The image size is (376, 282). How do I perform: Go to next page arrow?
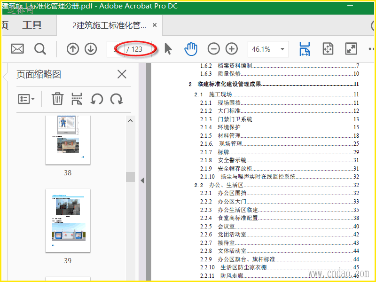[91, 49]
